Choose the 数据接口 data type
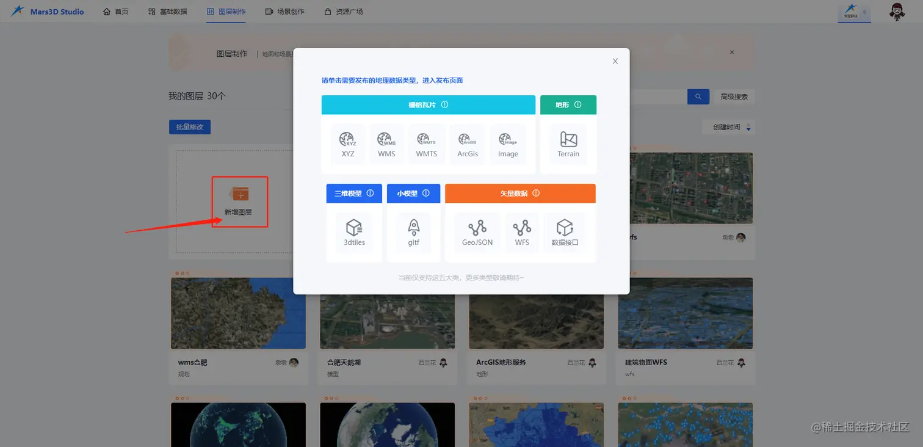The image size is (923, 447). pos(565,233)
